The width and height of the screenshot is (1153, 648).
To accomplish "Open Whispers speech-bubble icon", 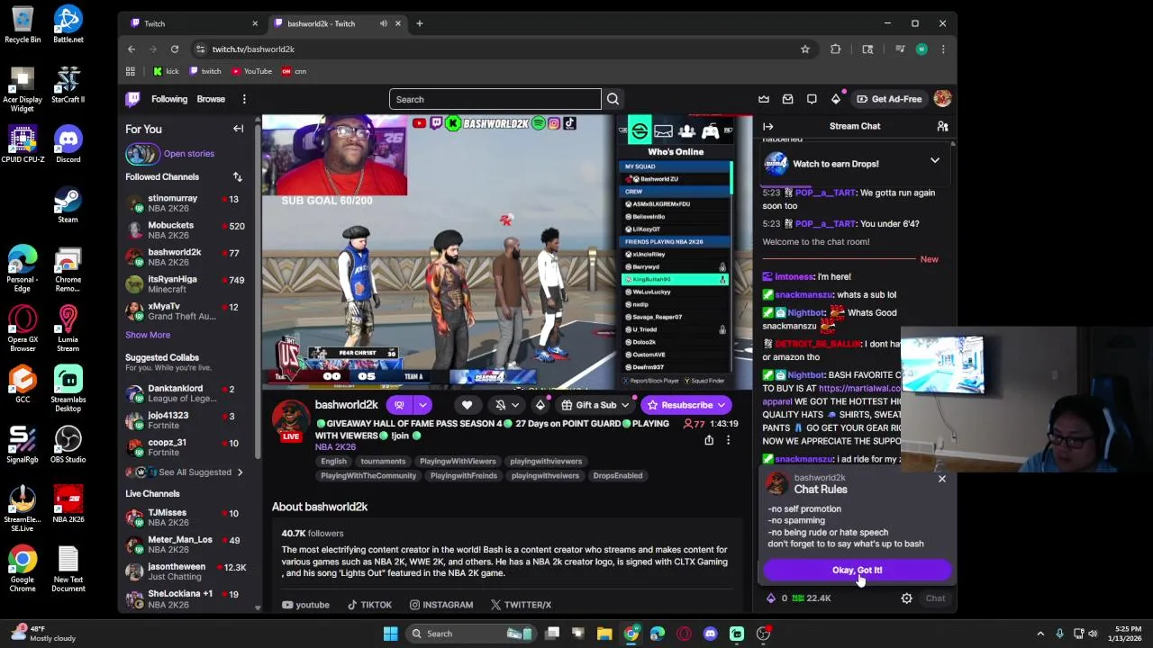I will (812, 99).
